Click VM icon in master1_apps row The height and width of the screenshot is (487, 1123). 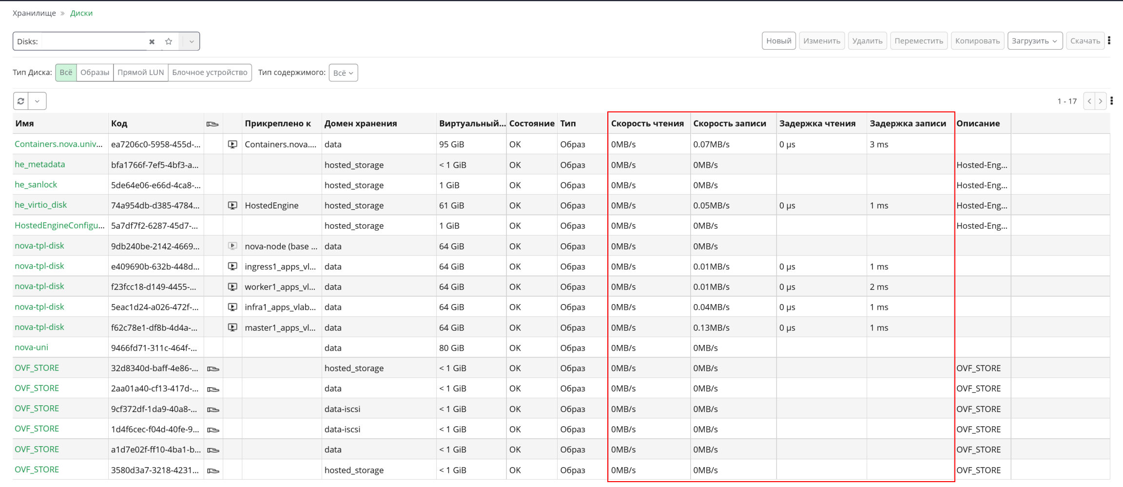(232, 328)
